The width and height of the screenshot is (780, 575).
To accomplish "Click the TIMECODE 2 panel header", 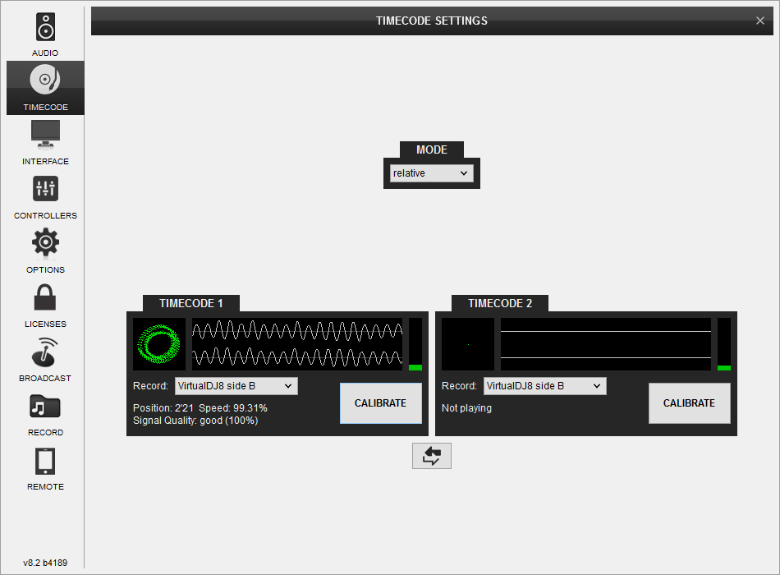I will coord(500,303).
